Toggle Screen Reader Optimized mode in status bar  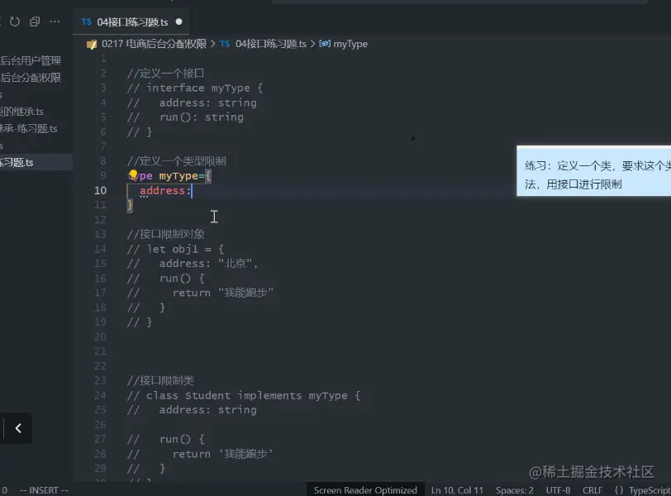365,489
